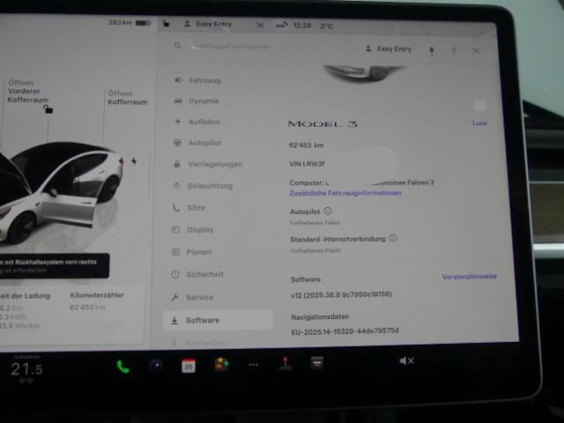
Task: Tap the muted volume speaker icon
Action: [406, 360]
